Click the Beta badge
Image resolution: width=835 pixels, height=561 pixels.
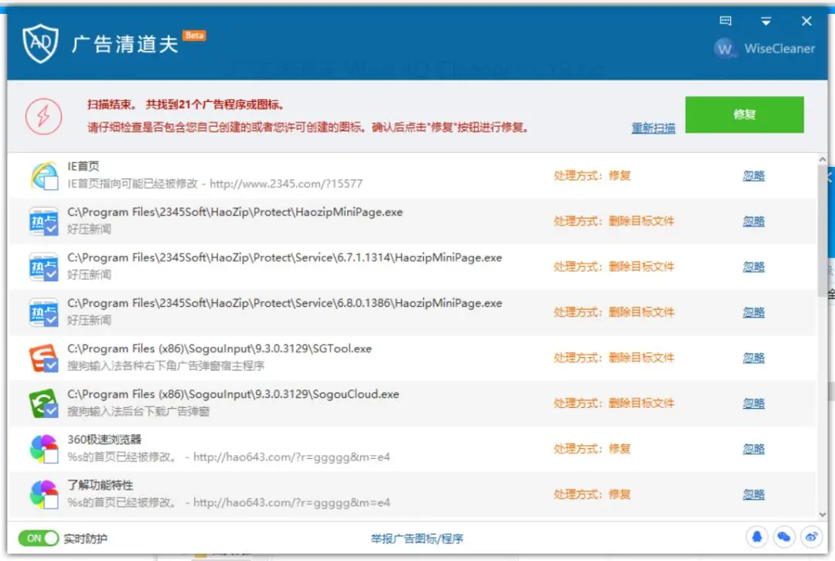pyautogui.click(x=194, y=35)
